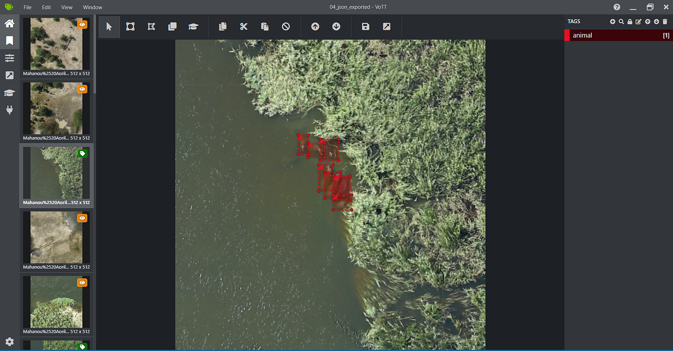Run Active Learning from the toolbar
673x351 pixels.
[x=193, y=26]
